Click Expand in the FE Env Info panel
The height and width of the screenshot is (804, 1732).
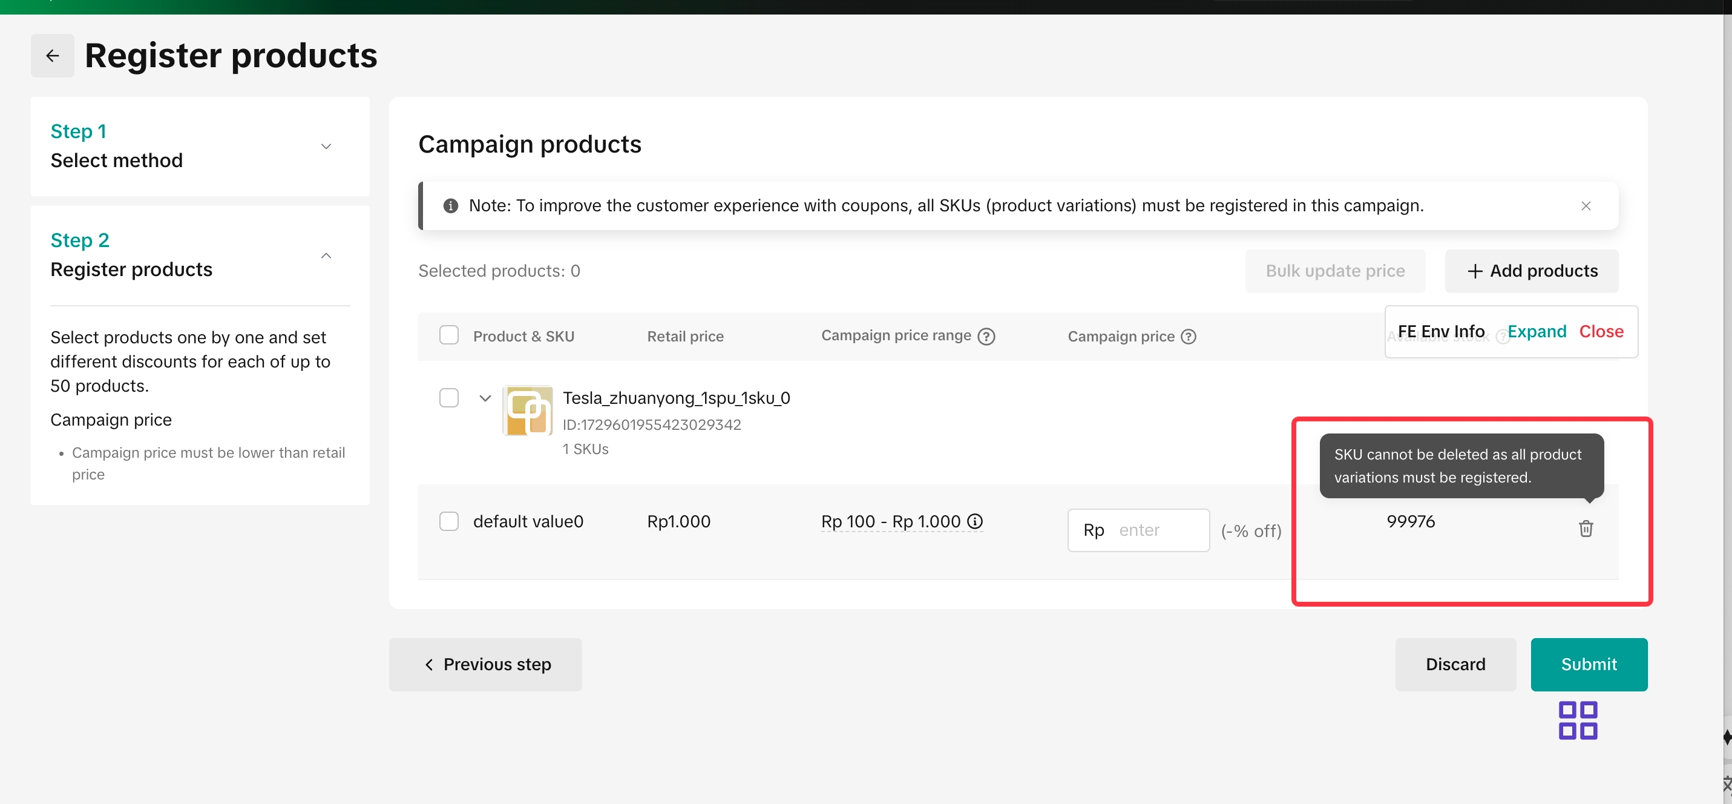[x=1537, y=331]
